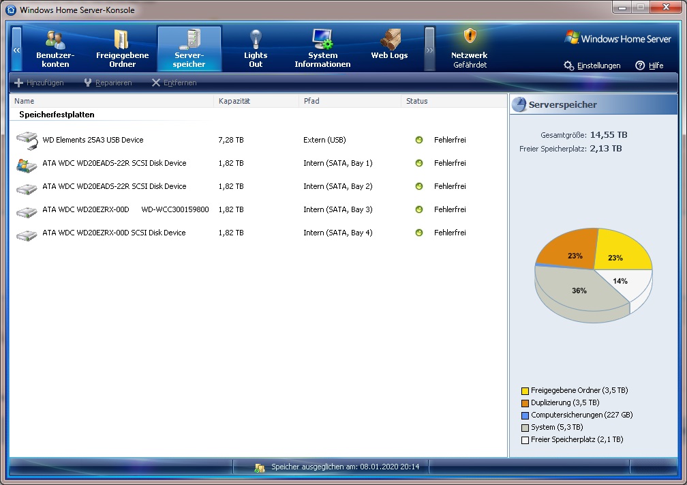
Task: Click the green status light for Bay 3
Action: point(419,209)
